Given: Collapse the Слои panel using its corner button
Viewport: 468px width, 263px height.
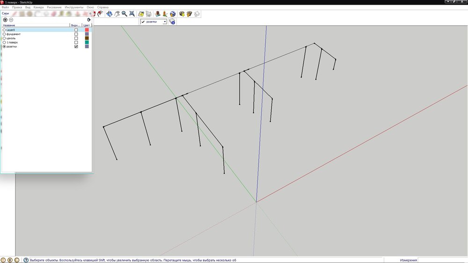Looking at the screenshot, I should click(90, 14).
